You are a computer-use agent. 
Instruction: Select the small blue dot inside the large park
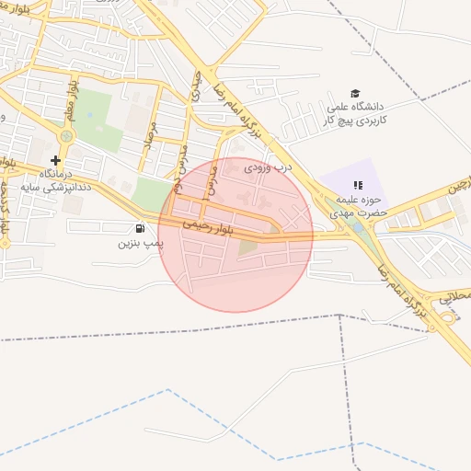pos(89,115)
